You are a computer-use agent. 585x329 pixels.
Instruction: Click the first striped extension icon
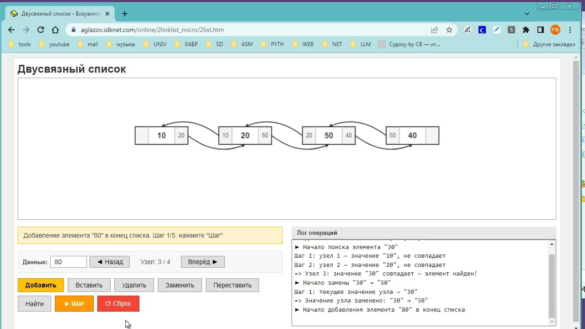point(467,30)
